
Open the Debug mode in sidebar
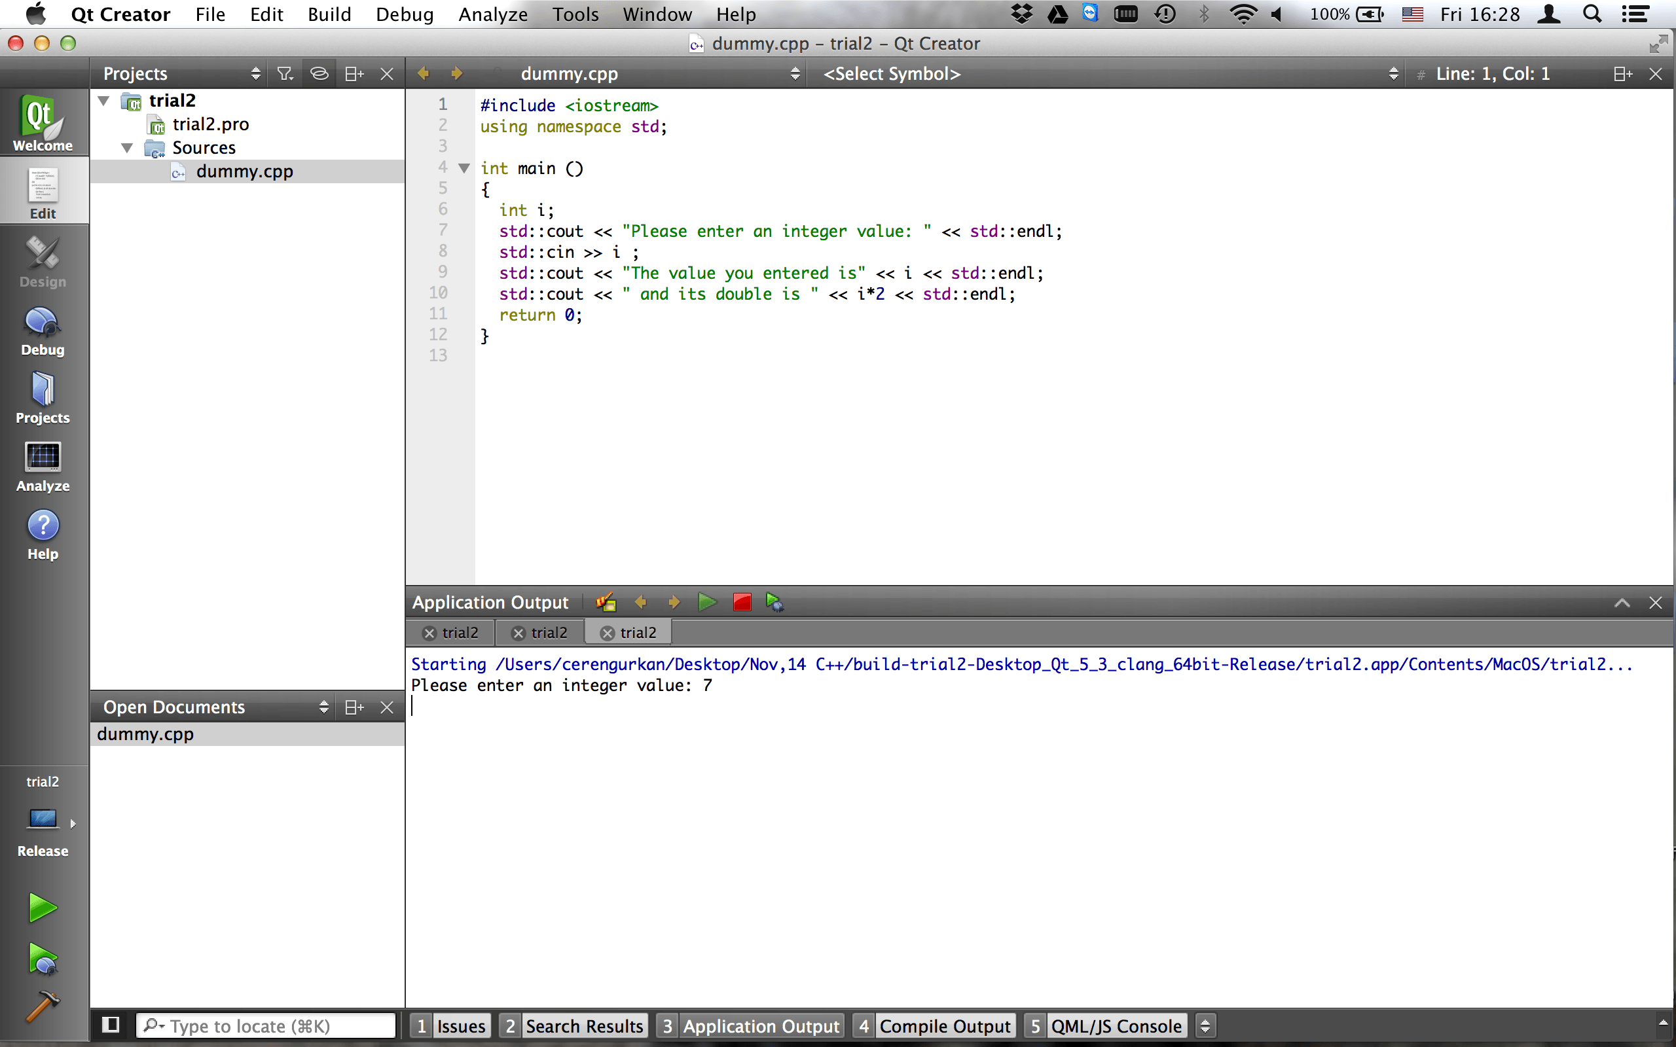[43, 331]
